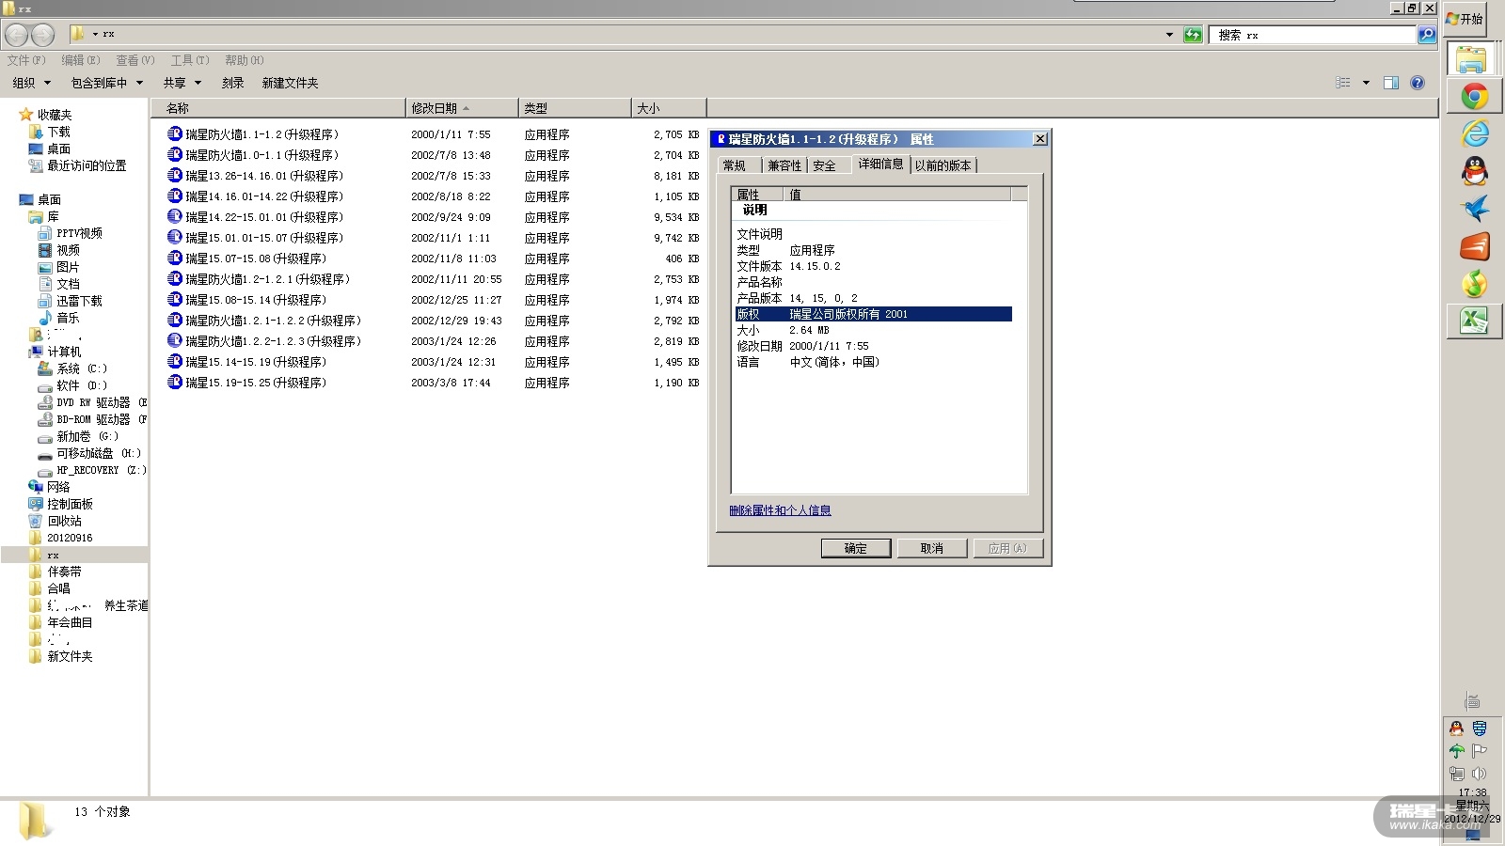
Task: Click the 删除属性和个人信息 link
Action: tap(781, 510)
